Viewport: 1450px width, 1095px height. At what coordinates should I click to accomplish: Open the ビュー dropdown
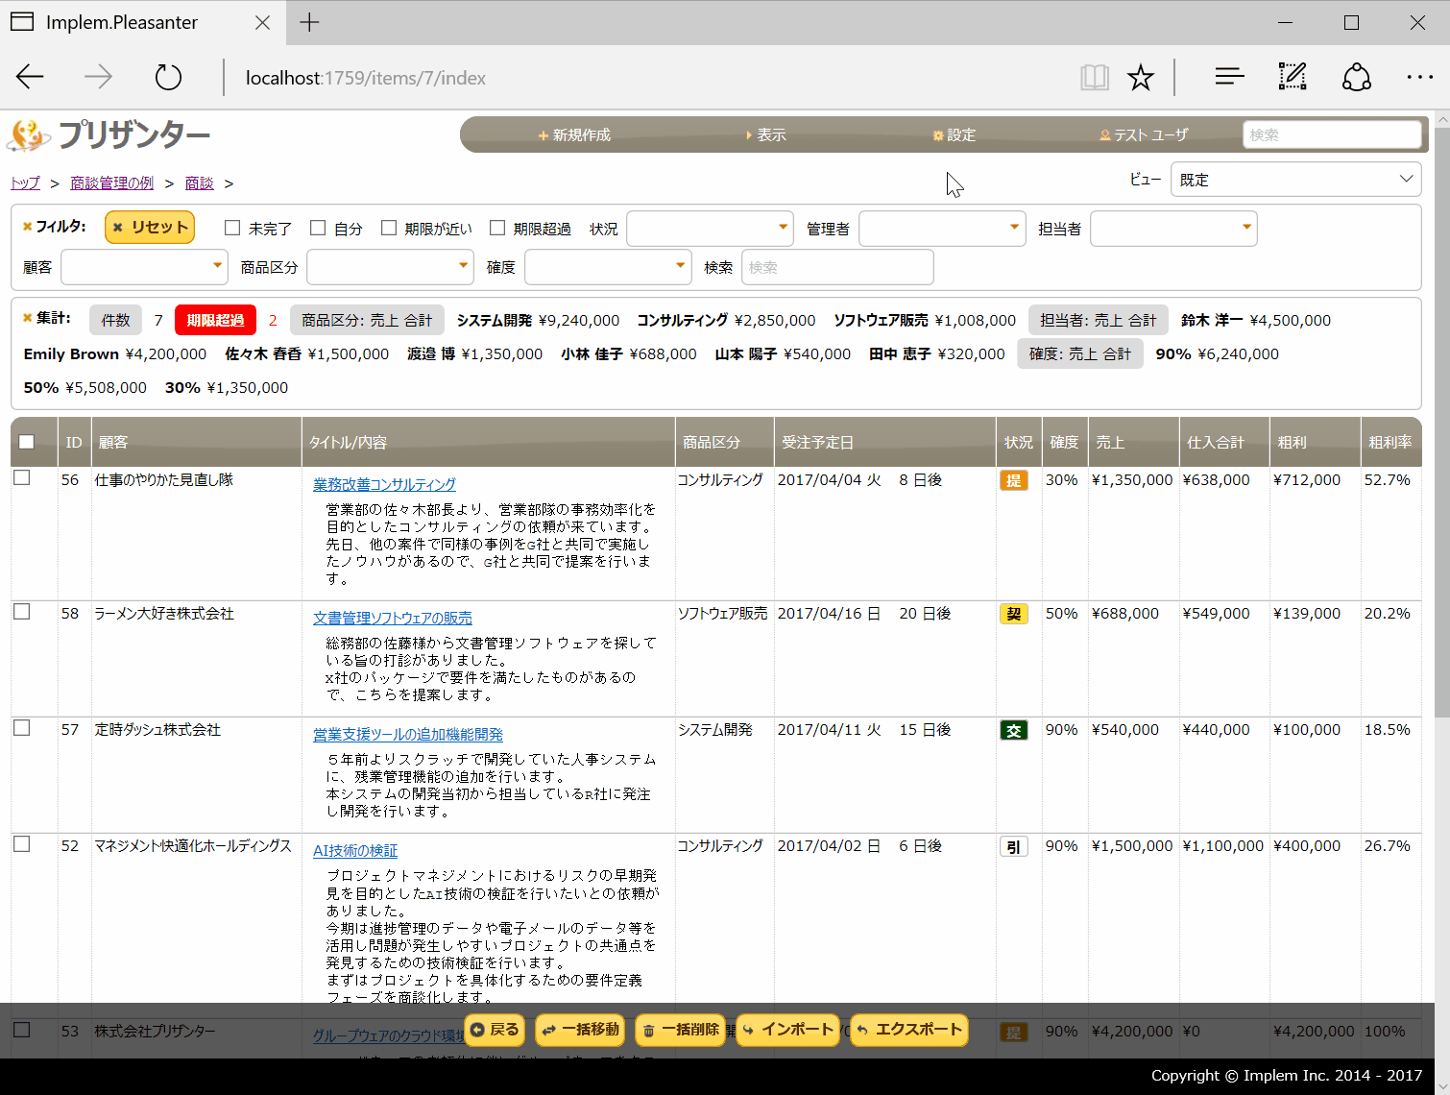(x=1295, y=180)
